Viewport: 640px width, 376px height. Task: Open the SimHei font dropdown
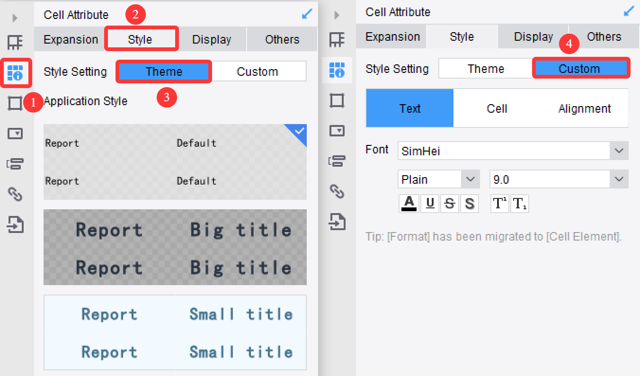coord(618,151)
